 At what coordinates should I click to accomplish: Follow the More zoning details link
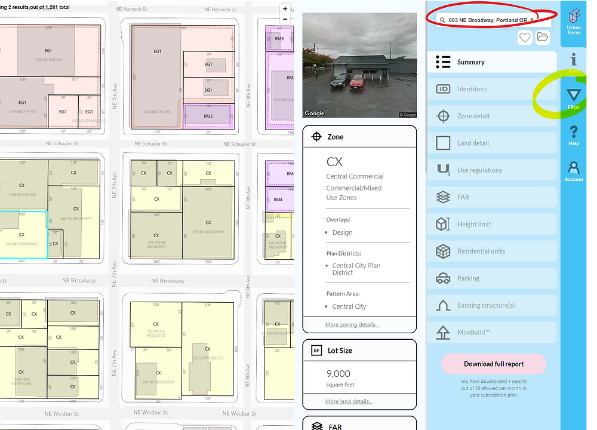(x=352, y=324)
